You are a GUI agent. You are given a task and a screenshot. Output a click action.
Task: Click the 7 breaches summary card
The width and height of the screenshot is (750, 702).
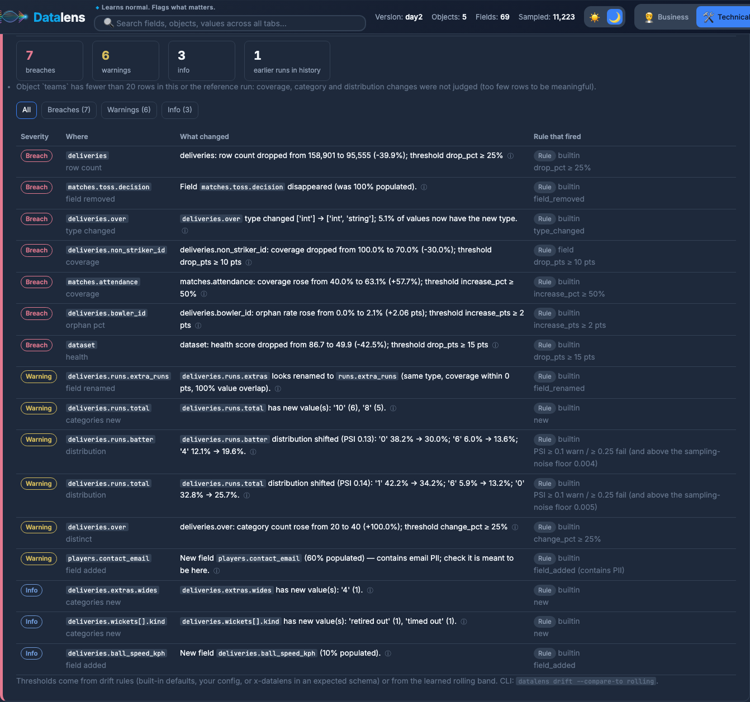click(50, 61)
